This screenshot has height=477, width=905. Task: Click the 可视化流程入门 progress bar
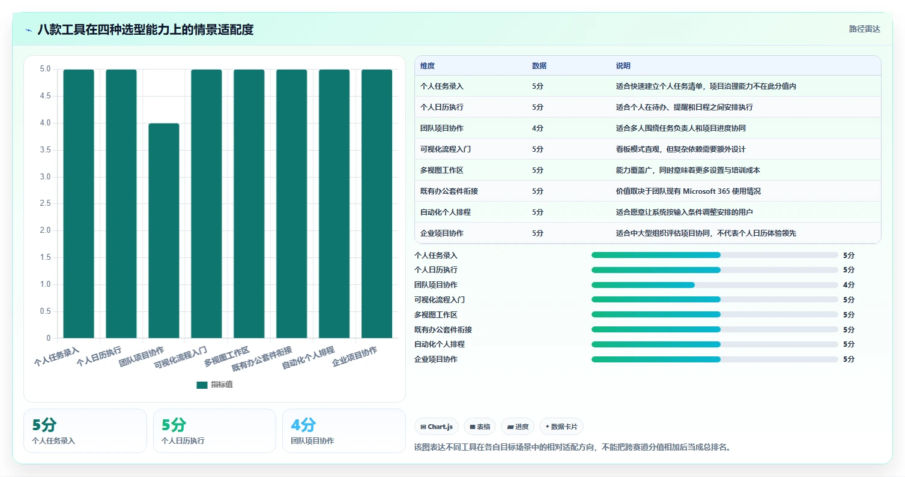(715, 299)
